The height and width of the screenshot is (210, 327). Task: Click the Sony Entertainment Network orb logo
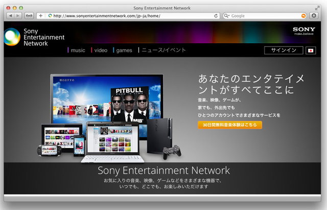pyautogui.click(x=12, y=37)
